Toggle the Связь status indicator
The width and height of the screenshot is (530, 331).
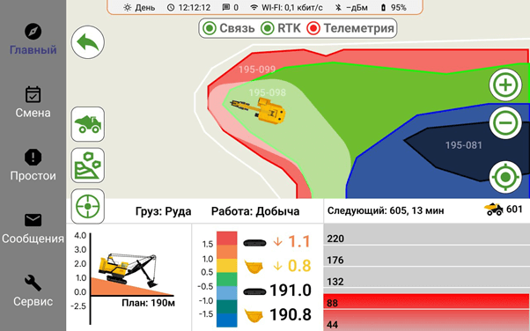(x=229, y=28)
